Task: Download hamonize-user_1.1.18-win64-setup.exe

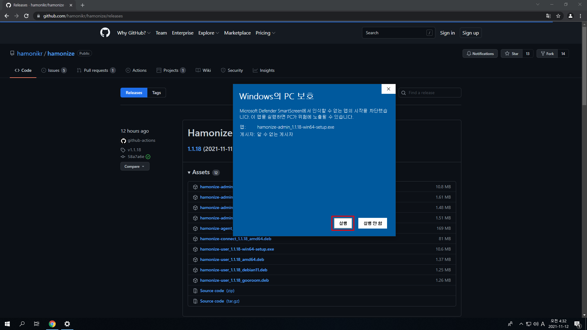Action: tap(237, 249)
